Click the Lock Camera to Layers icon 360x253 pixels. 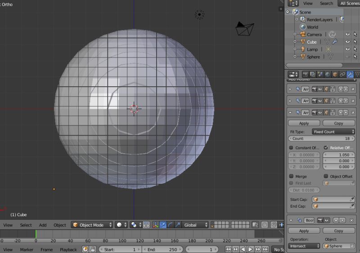255,225
